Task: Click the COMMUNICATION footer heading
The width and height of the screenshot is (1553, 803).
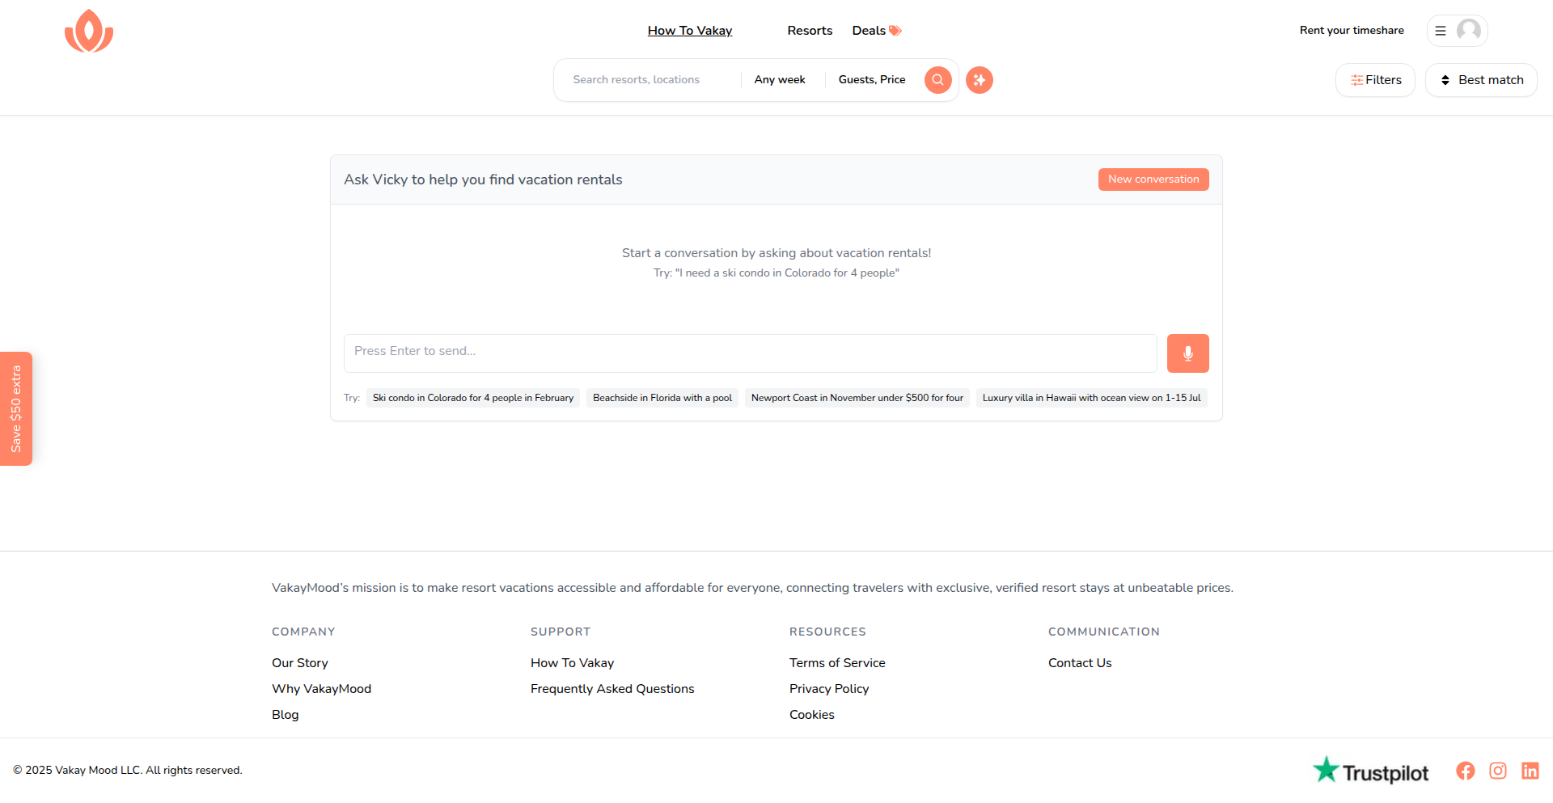Action: 1104,632
